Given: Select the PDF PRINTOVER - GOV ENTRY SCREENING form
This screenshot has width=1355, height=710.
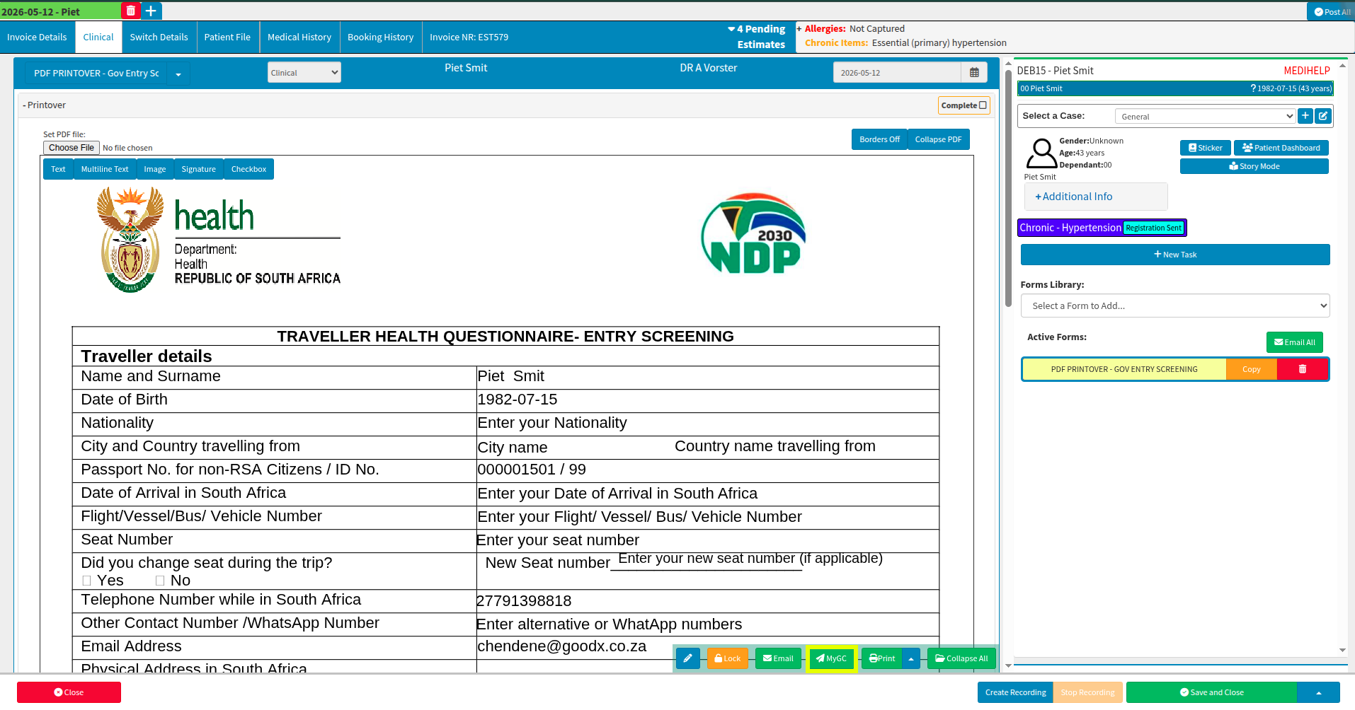Looking at the screenshot, I should [x=1124, y=369].
